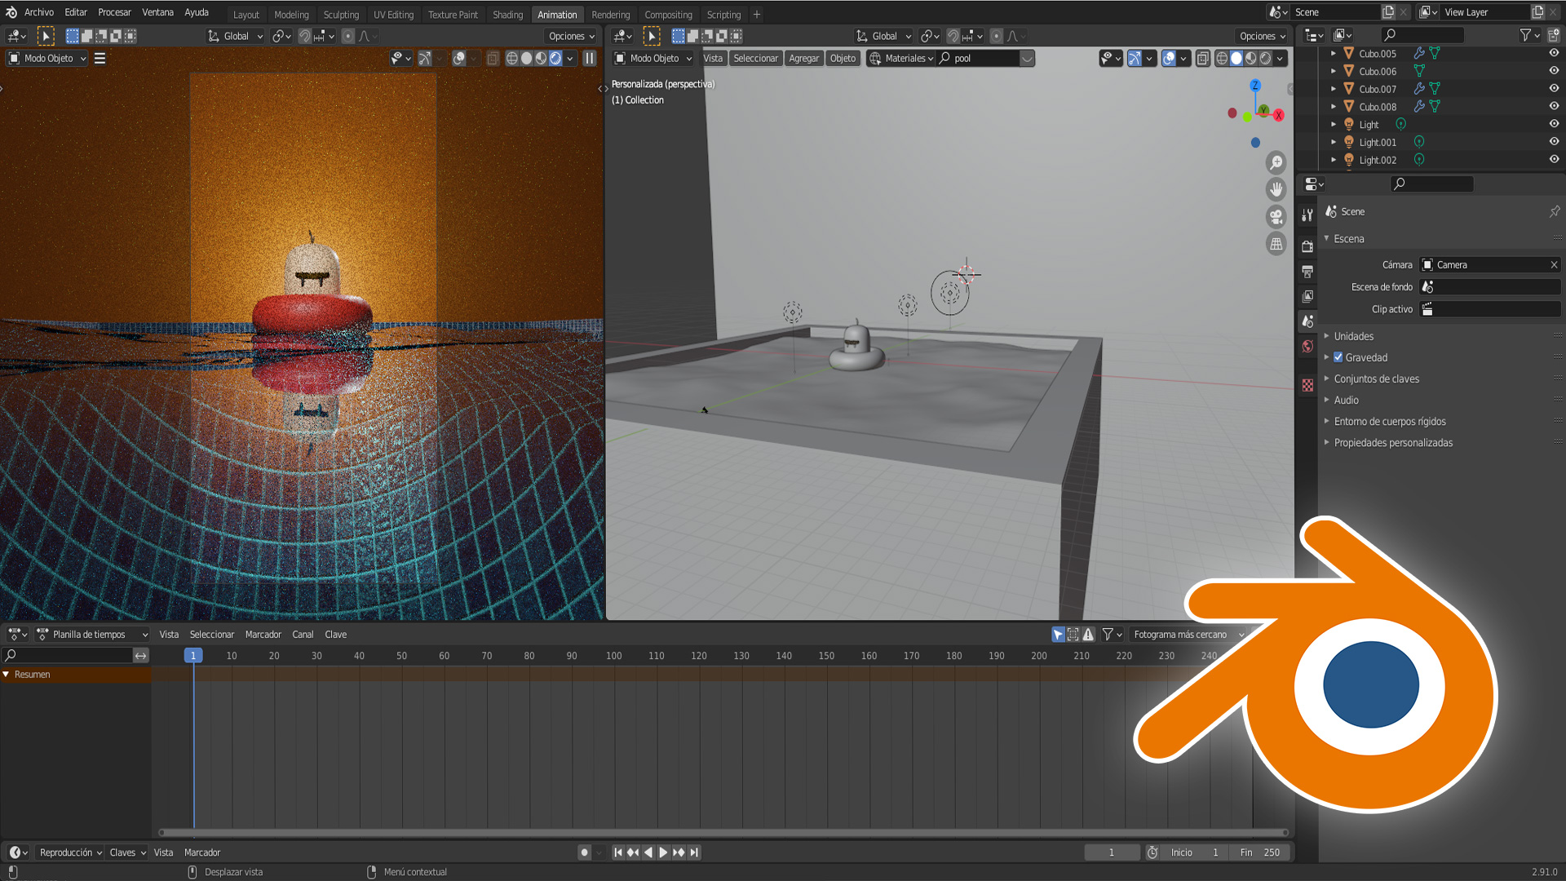Uncheck the Gravedad checkbox
The image size is (1566, 881).
[1338, 357]
